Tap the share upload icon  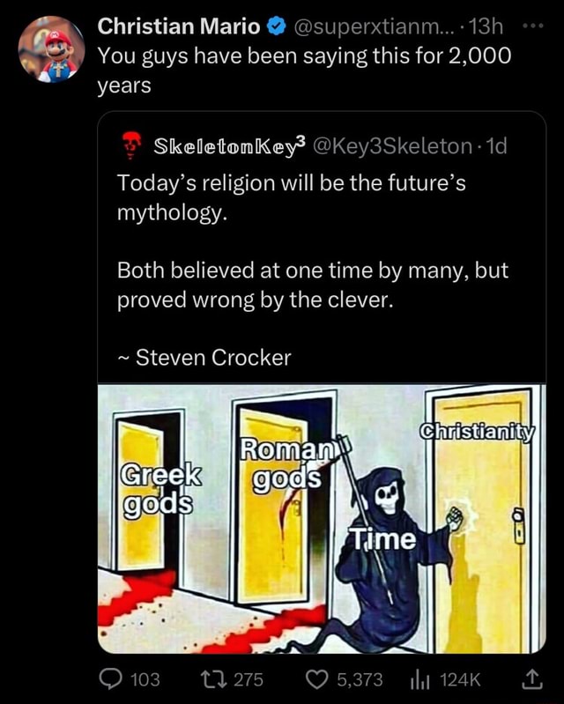pyautogui.click(x=531, y=679)
